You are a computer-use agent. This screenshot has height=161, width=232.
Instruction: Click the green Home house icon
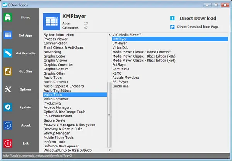pos(8,17)
